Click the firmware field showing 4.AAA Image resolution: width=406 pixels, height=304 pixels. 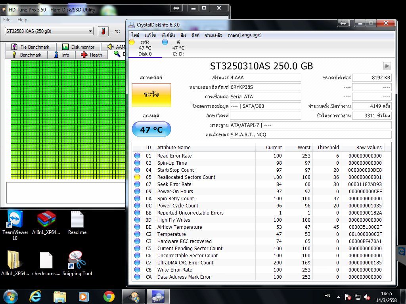tap(265, 78)
